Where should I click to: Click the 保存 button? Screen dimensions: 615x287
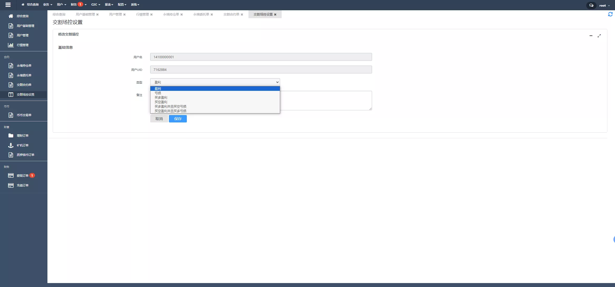click(178, 119)
